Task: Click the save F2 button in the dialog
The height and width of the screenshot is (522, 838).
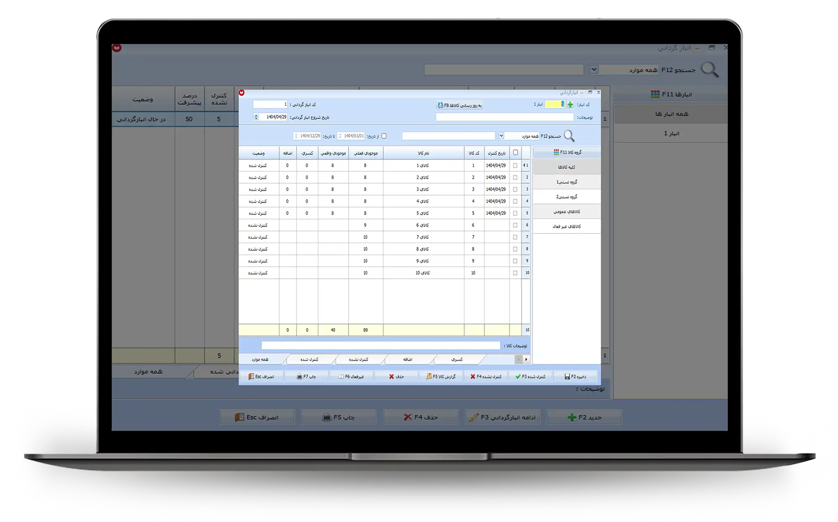Action: [575, 377]
